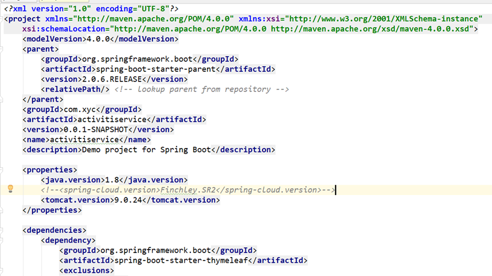Image resolution: width=492 pixels, height=276 pixels.
Task: Click the opening properties tag
Action: pos(49,170)
